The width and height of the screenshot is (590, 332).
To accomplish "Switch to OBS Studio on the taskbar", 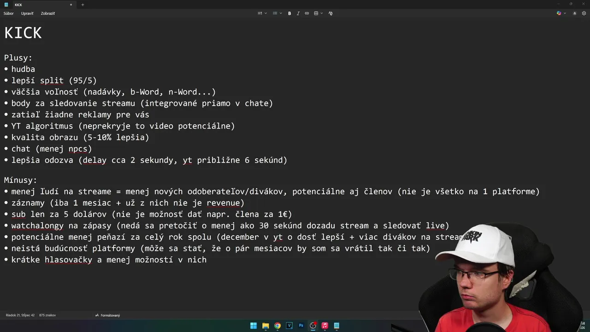I will (x=313, y=326).
